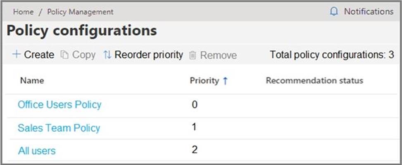Open the Office Users Policy
402x165 pixels.
point(59,105)
